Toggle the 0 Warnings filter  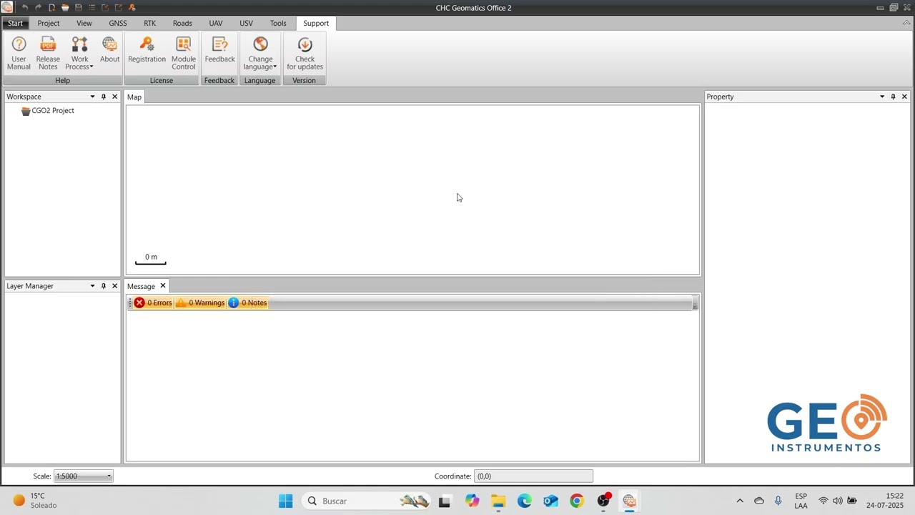pyautogui.click(x=200, y=303)
